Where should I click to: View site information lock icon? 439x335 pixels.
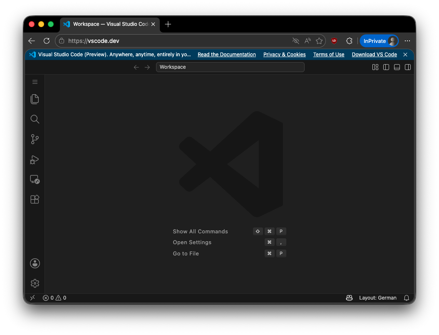(62, 41)
